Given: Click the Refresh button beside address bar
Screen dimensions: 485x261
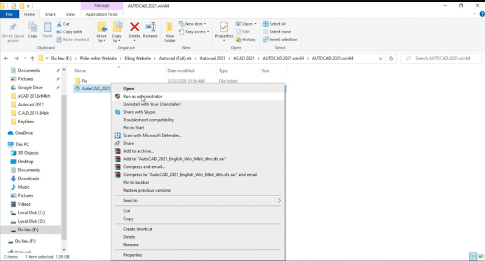Looking at the screenshot, I should click(x=391, y=58).
